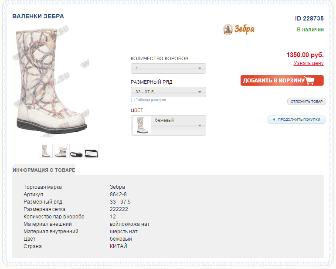Click the shopping cart icon on the red button
The width and height of the screenshot is (336, 269).
[310, 80]
